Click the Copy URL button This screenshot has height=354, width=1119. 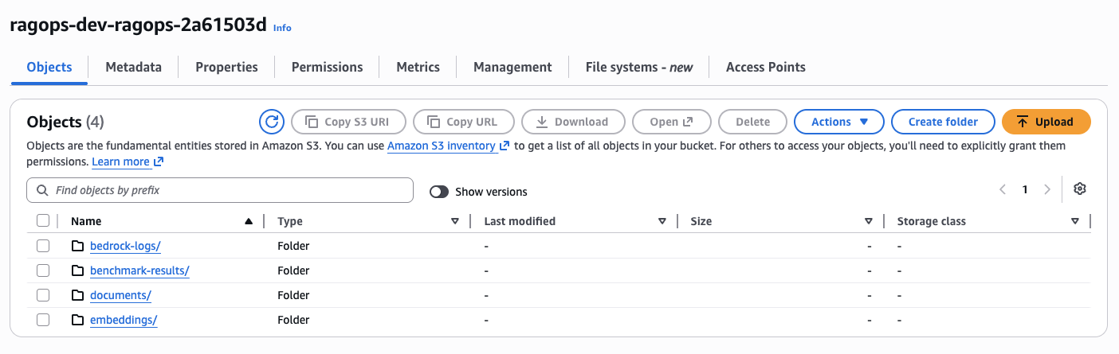[x=464, y=122]
